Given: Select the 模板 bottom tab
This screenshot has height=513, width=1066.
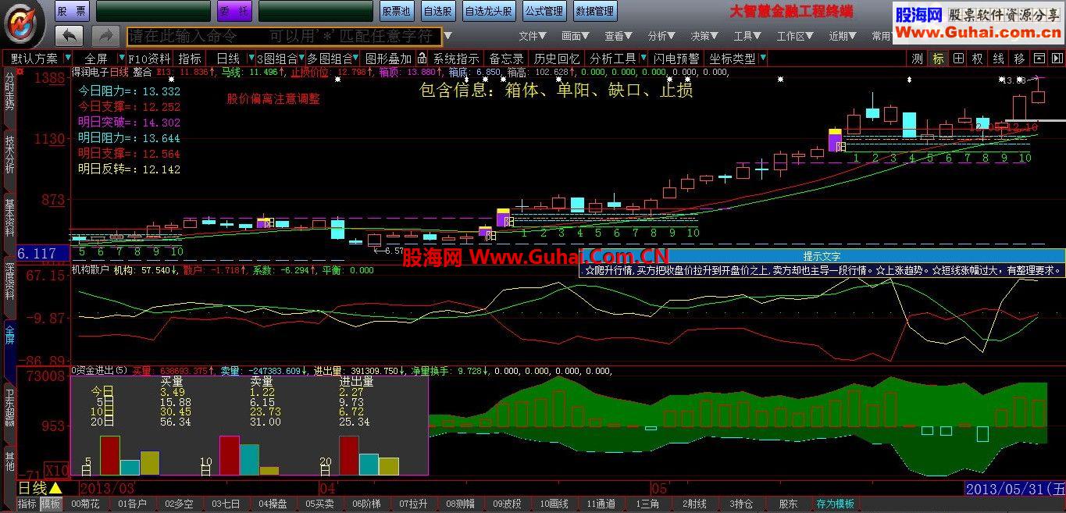Looking at the screenshot, I should pos(51,504).
